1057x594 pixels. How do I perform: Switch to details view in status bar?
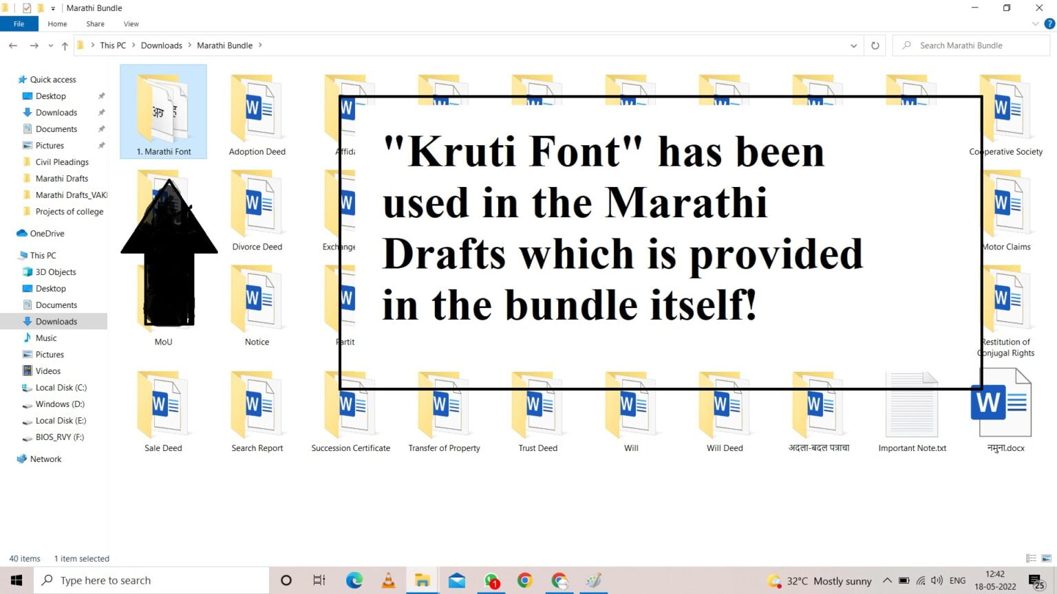pos(1030,558)
